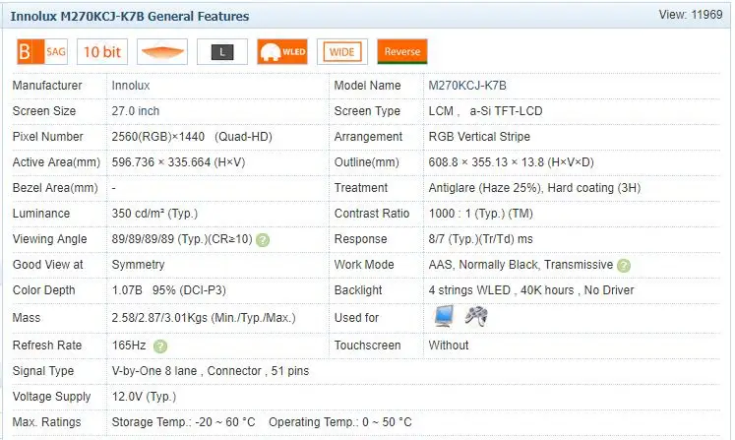Click the WLED backlight badge
This screenshot has width=735, height=440.
click(x=282, y=51)
